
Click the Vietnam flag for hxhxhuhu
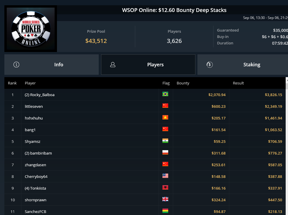pos(165,117)
